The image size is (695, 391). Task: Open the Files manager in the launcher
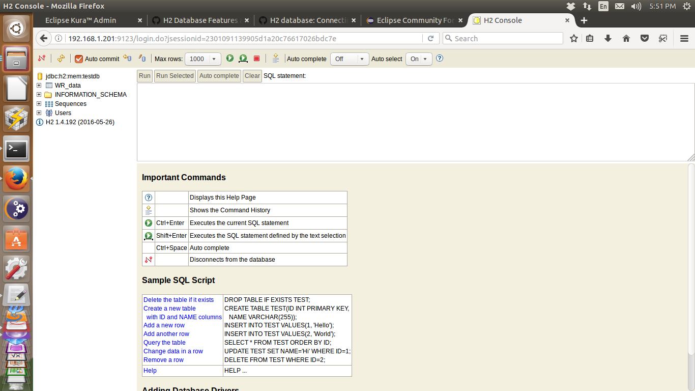[16, 59]
